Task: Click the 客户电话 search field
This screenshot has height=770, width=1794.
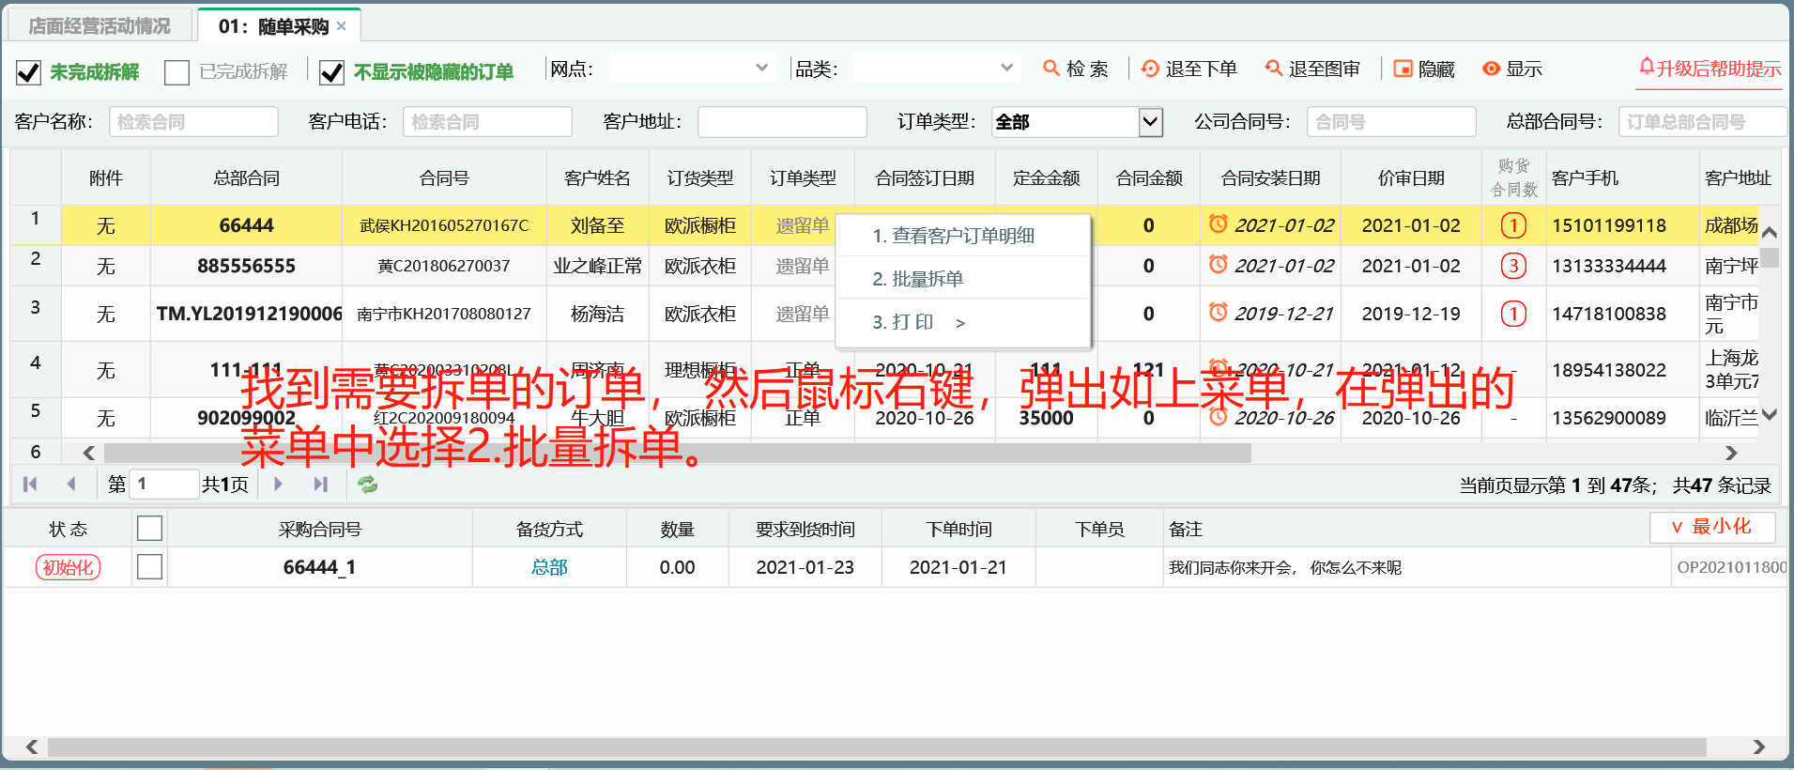Action: (487, 122)
